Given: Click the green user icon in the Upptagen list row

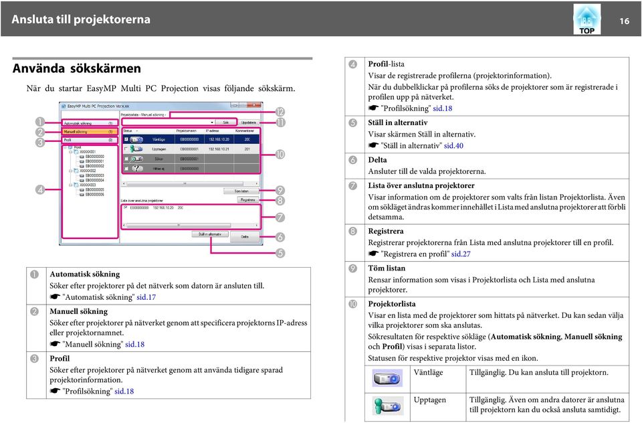Looking at the screenshot, I should [x=132, y=149].
